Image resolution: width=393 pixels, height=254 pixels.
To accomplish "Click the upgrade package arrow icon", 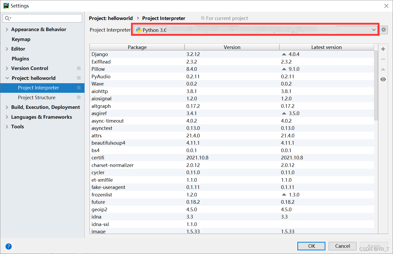I will tap(383, 69).
